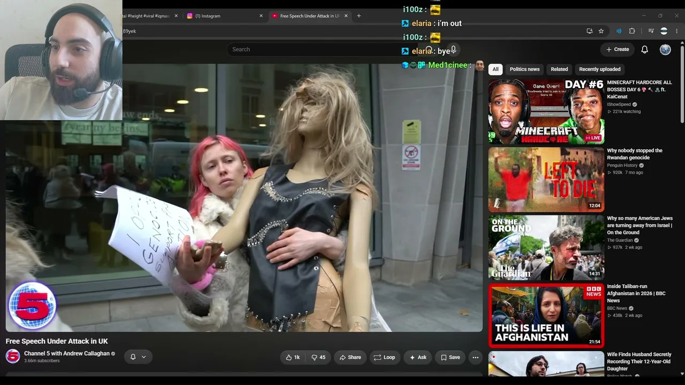The width and height of the screenshot is (685, 385).
Task: Open Channel 5 with Andrew Callaghan channel link
Action: pos(67,353)
